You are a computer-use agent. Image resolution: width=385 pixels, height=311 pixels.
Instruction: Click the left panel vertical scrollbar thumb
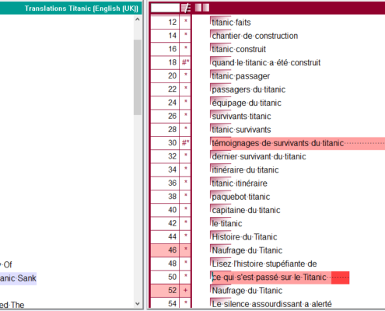click(x=138, y=77)
